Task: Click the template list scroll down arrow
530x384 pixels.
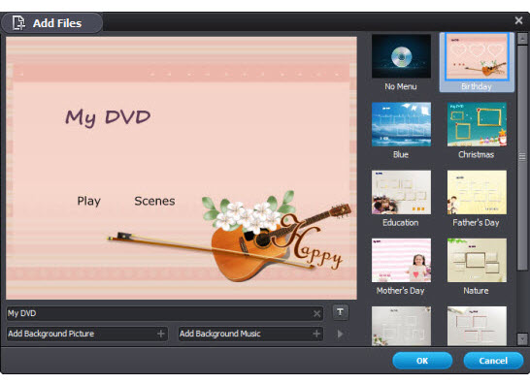Action: [522, 338]
